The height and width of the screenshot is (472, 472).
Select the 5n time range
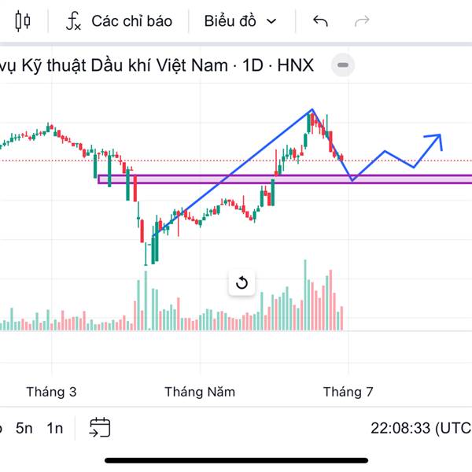coord(24,428)
